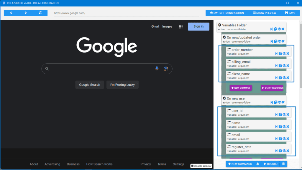Open Variables Folder gear settings
This screenshot has width=302, height=170.
219,25
